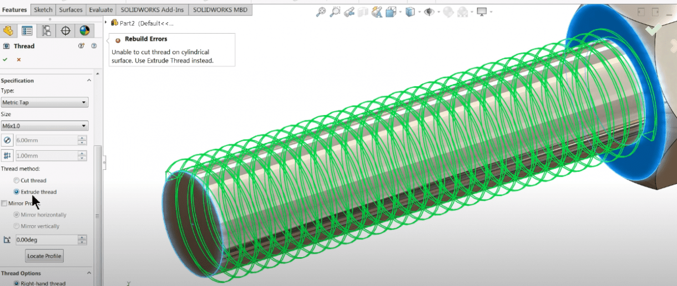Click the Locate Profile button

(x=44, y=256)
